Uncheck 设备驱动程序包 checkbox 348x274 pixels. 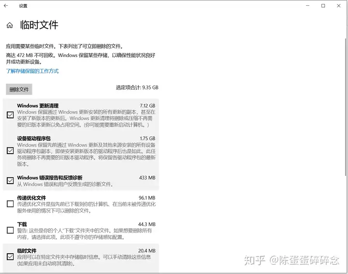point(10,151)
